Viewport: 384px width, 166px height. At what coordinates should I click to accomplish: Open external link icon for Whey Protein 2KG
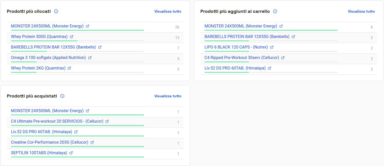[69, 68]
